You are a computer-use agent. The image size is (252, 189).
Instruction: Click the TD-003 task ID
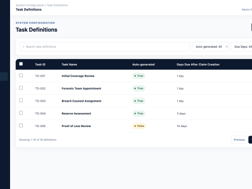pos(40,101)
